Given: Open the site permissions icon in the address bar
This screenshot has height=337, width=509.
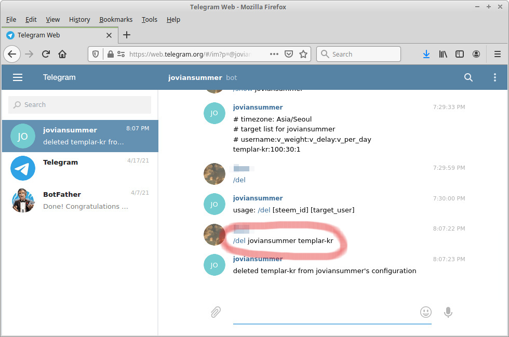Looking at the screenshot, I should coord(120,54).
